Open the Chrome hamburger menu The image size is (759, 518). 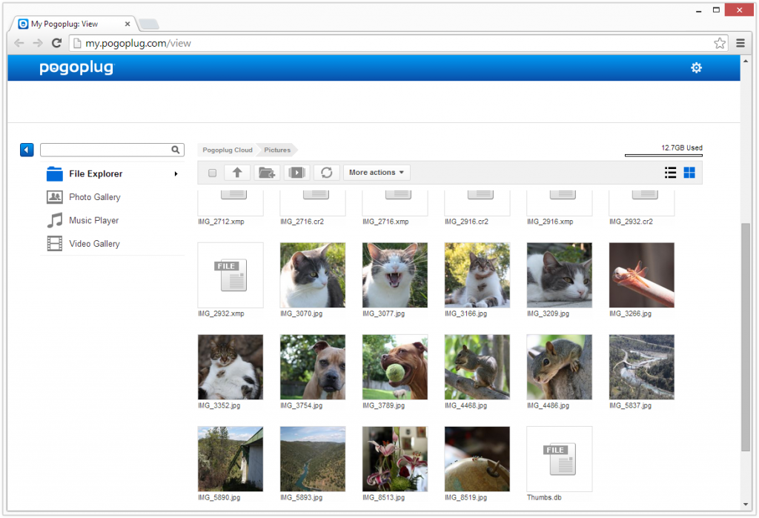click(x=740, y=43)
